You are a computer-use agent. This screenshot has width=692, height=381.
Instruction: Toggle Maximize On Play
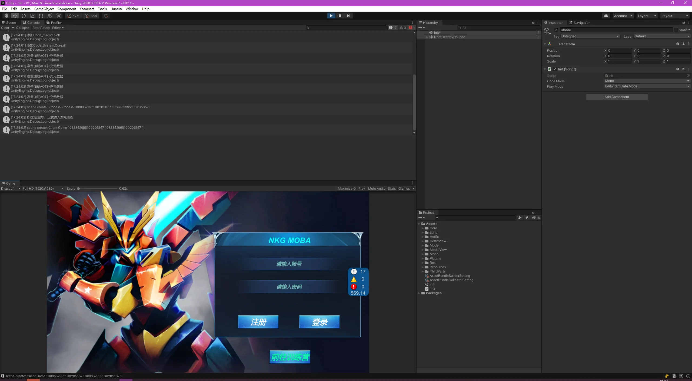(351, 188)
